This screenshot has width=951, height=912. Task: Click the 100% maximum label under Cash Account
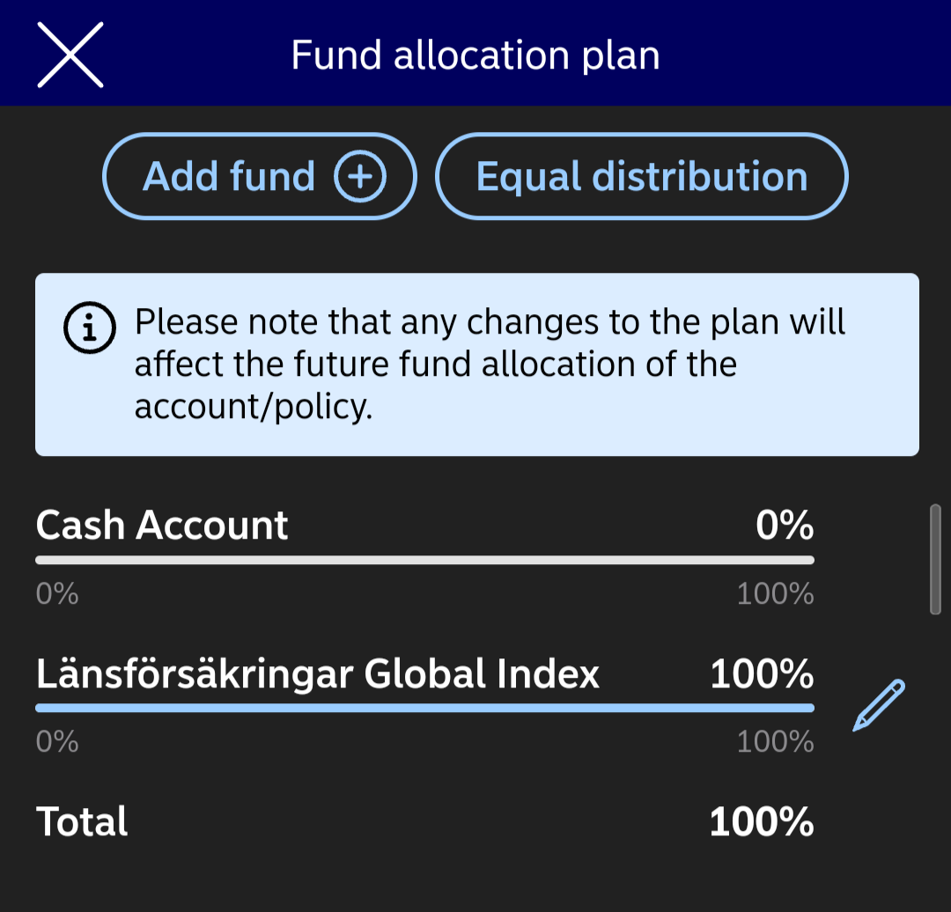(x=775, y=594)
